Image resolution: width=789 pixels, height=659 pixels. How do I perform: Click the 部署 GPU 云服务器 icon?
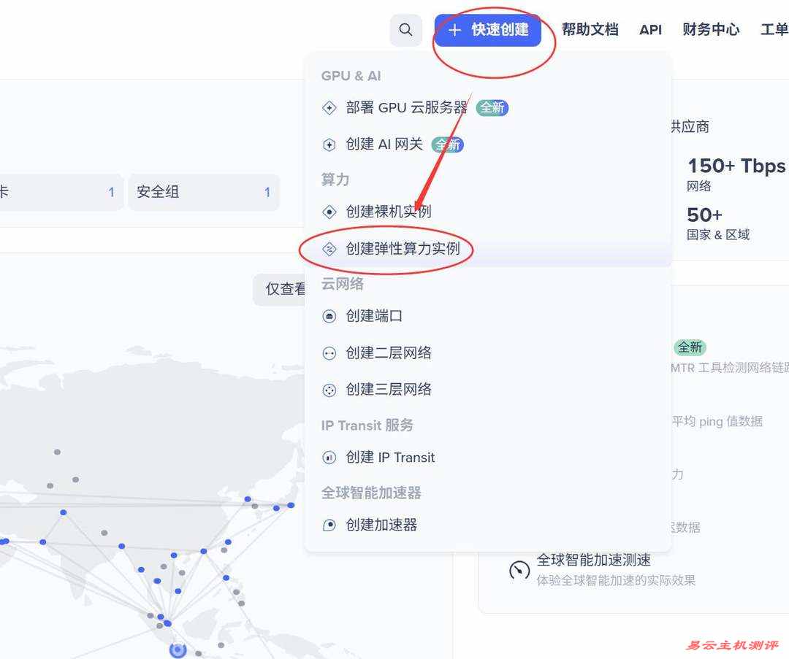(329, 108)
